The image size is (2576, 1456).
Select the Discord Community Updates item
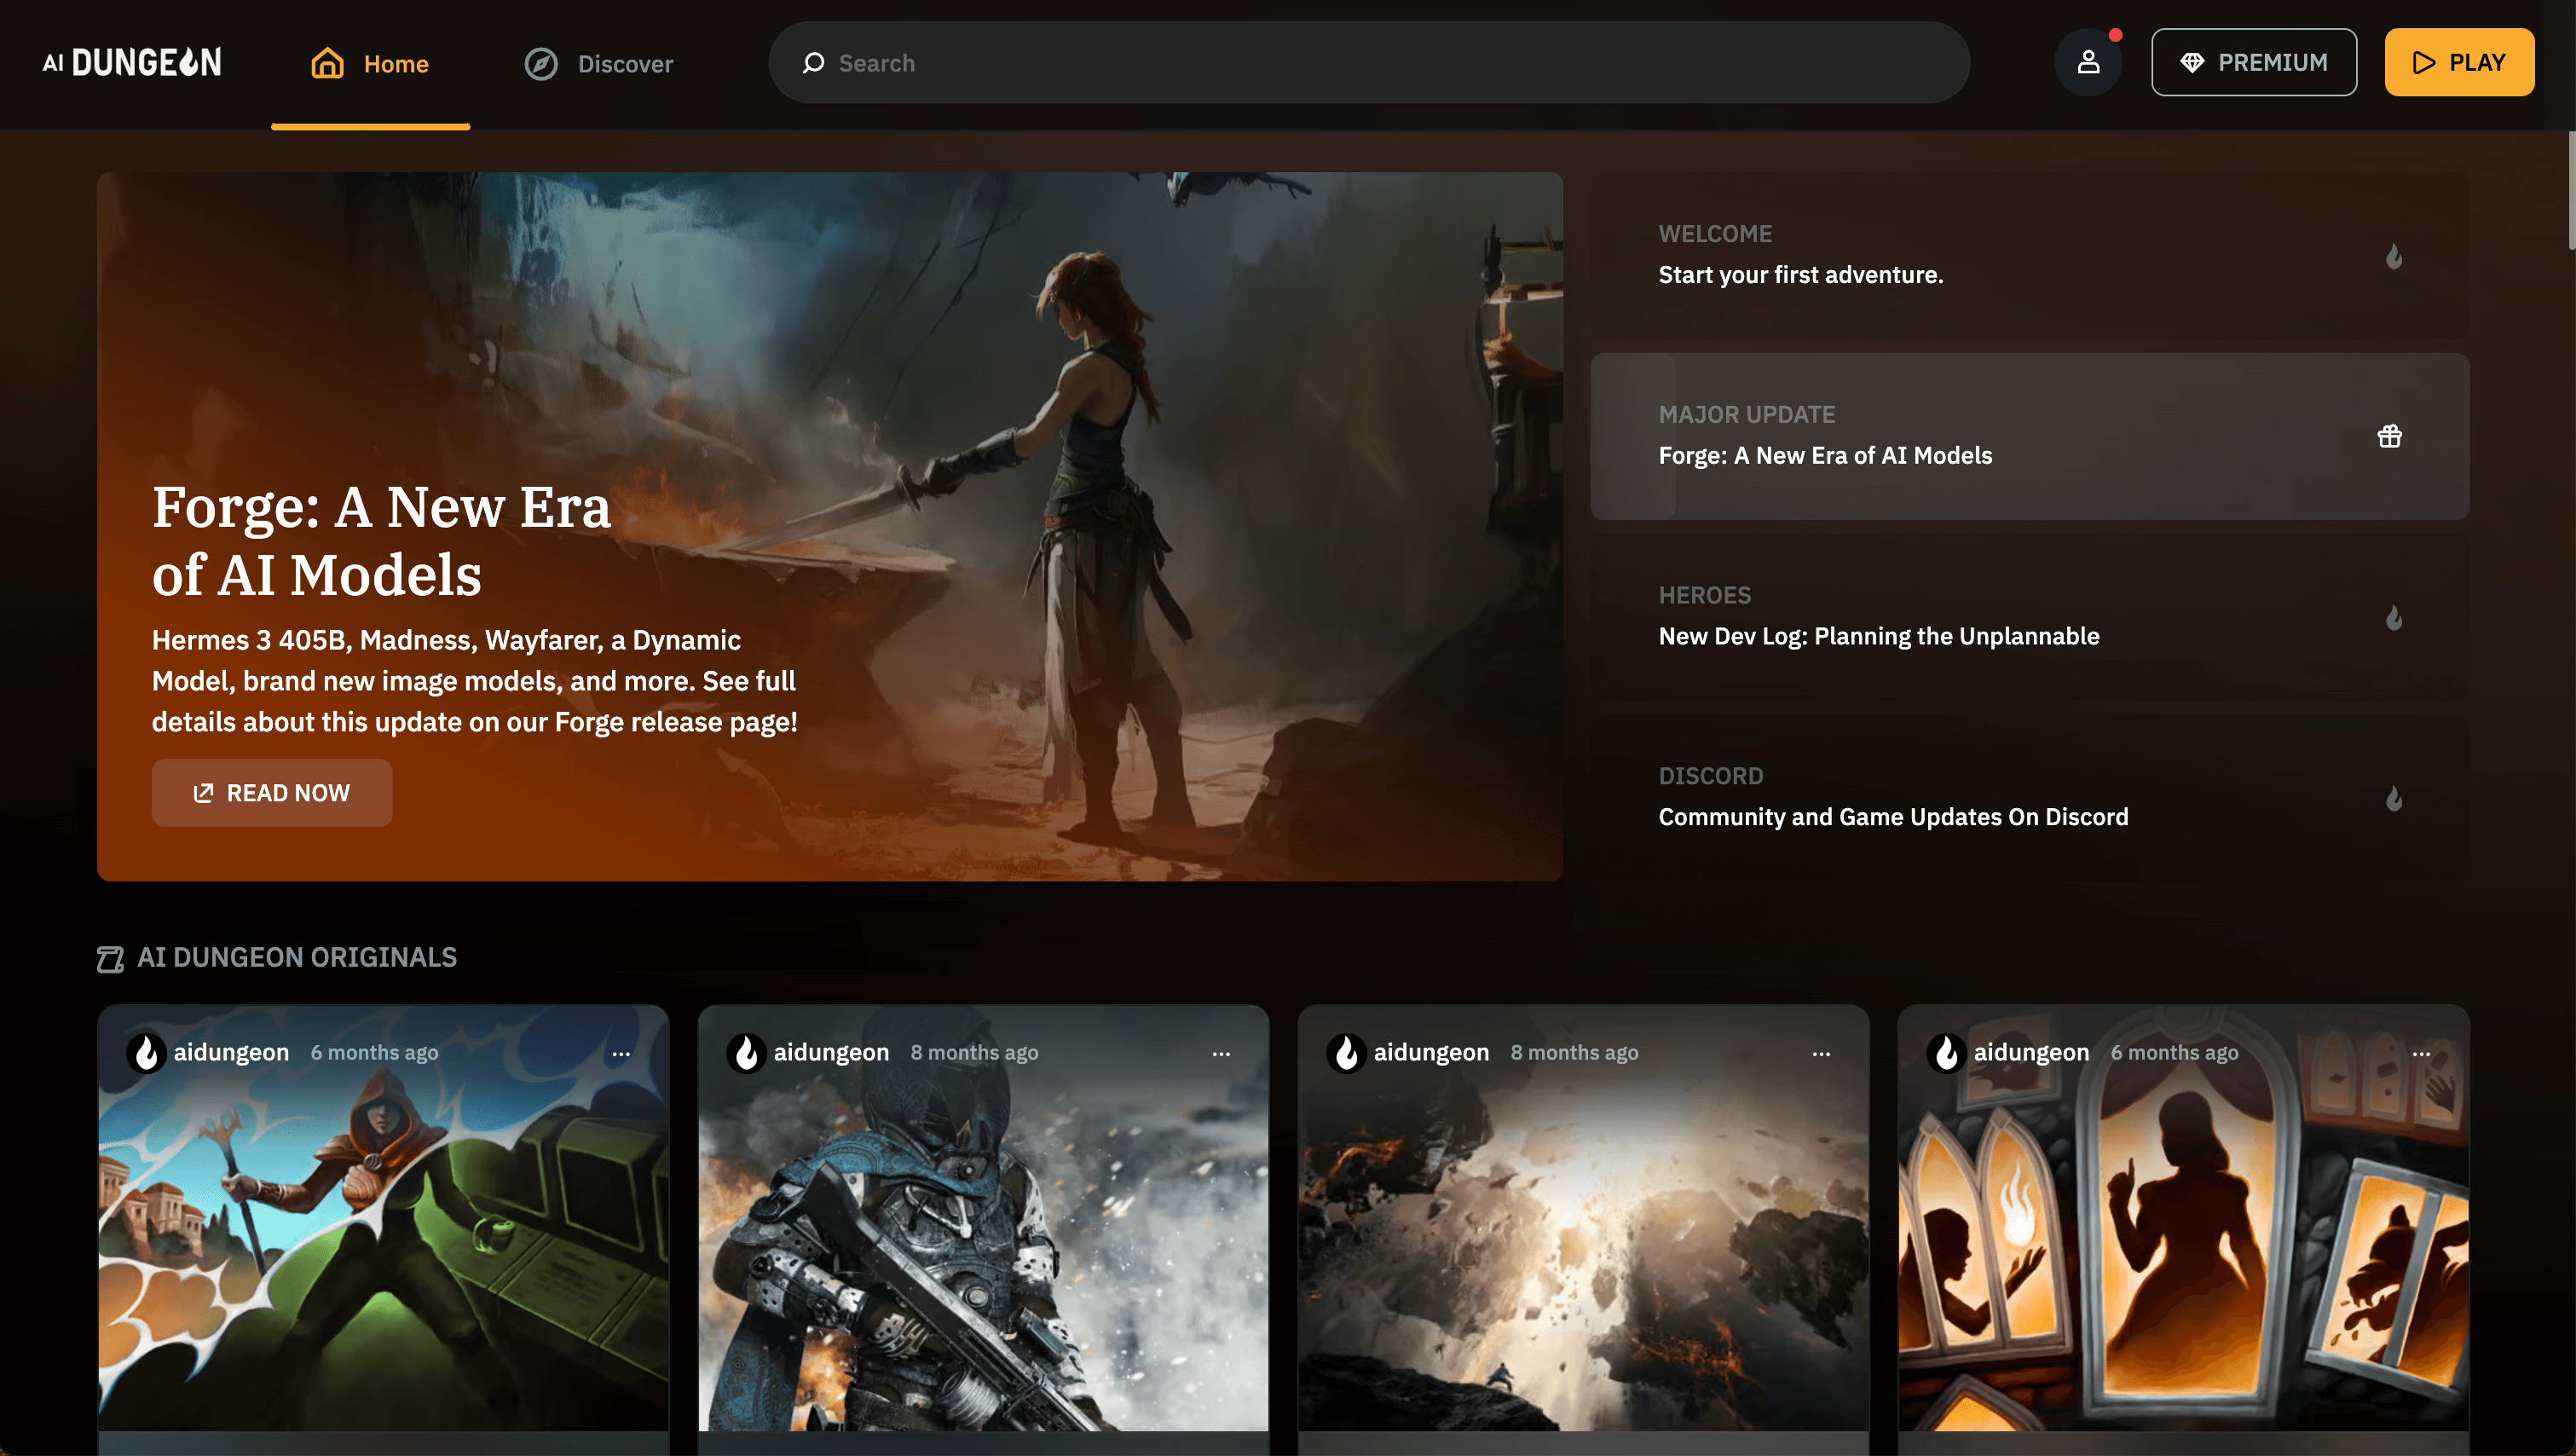pyautogui.click(x=2030, y=798)
